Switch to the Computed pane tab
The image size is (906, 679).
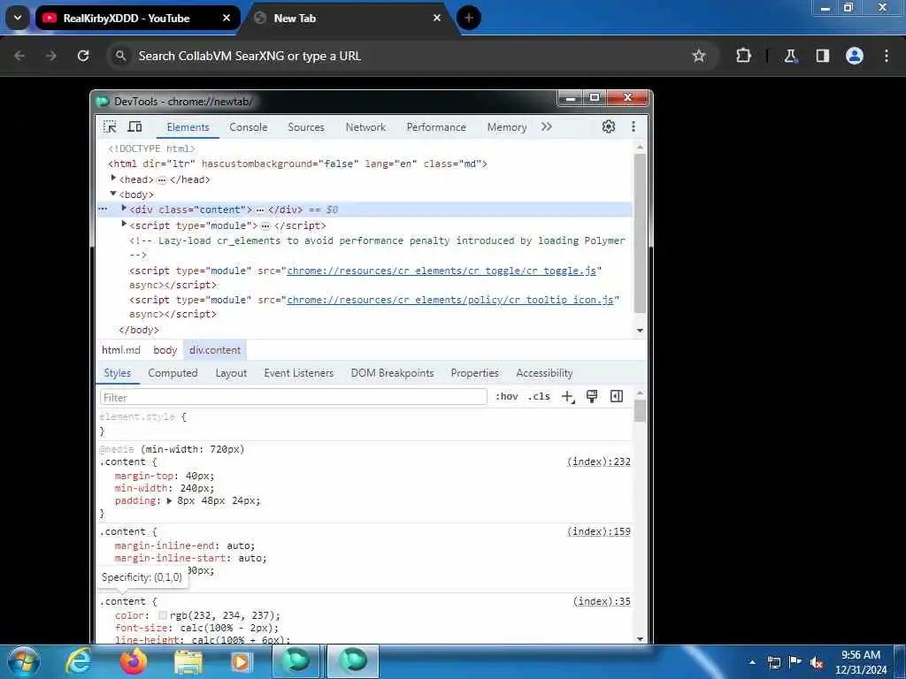coord(173,373)
